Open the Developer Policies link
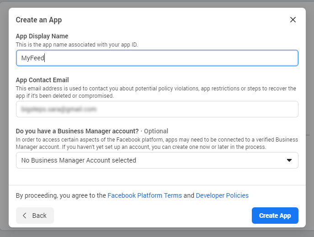314x237 pixels. [222, 195]
